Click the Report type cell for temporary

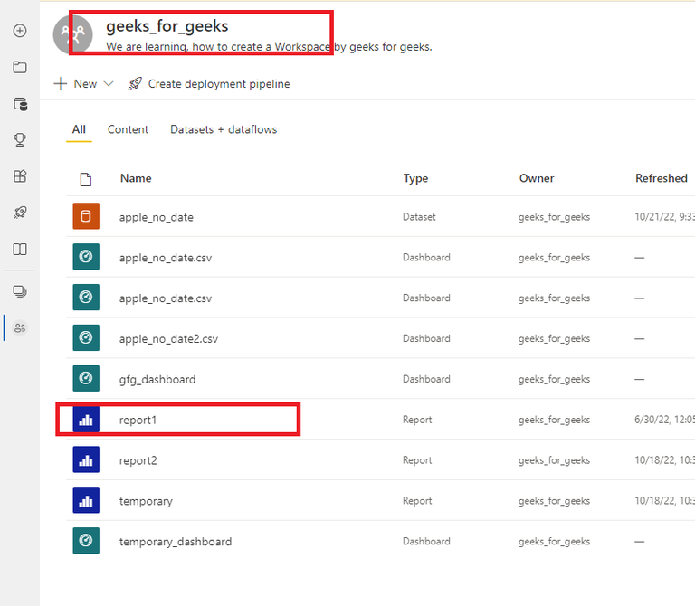[417, 500]
